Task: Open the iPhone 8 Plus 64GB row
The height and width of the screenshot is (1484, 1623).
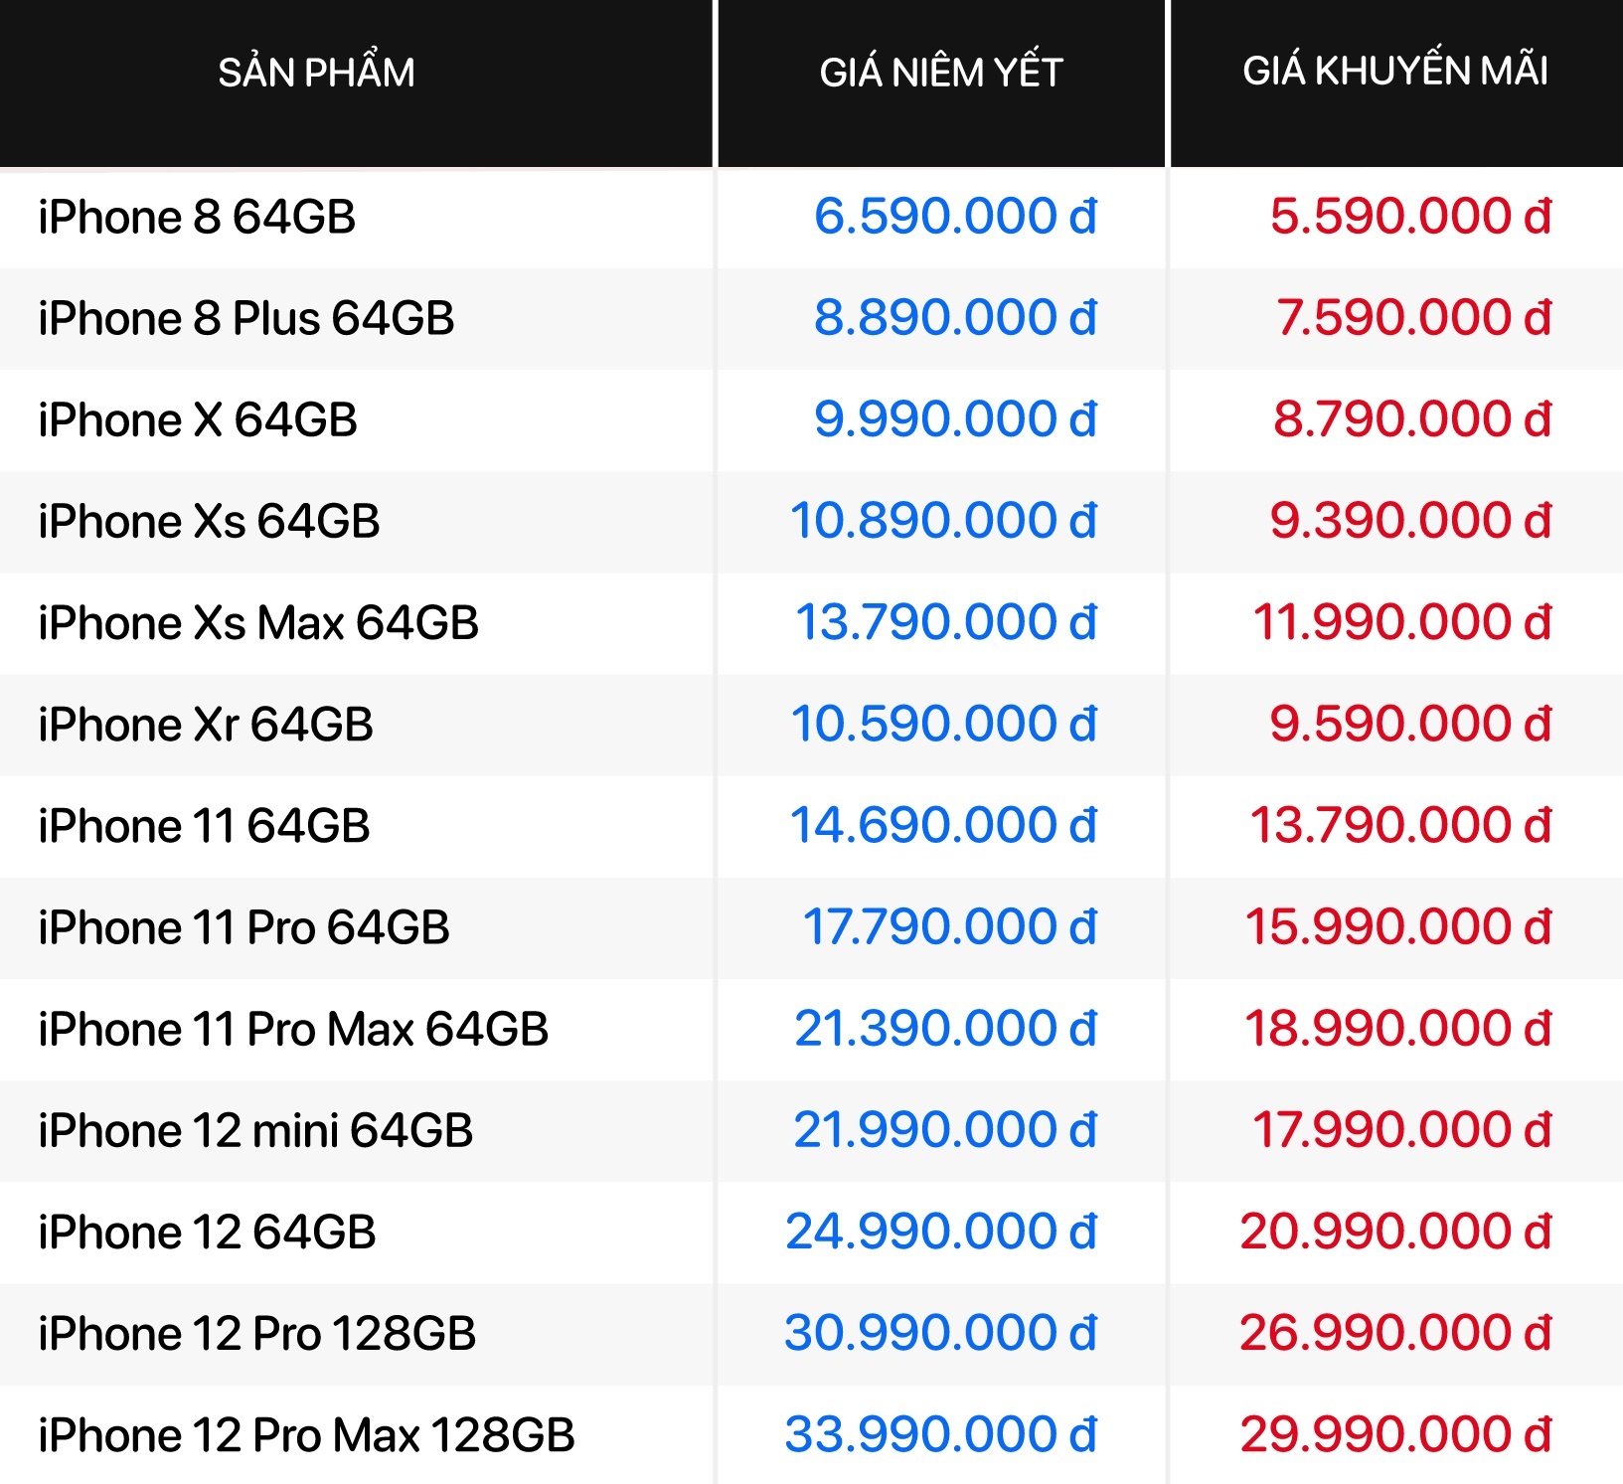Action: pyautogui.click(x=245, y=319)
